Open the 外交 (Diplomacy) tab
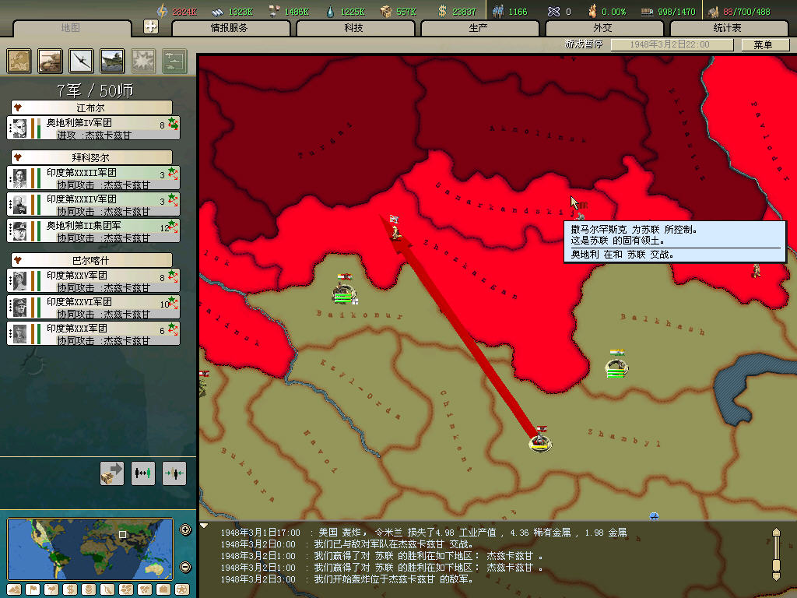Screen dimensions: 797x598 click(x=604, y=28)
